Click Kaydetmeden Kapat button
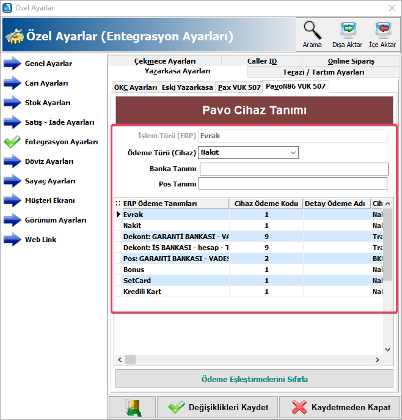 point(340,407)
